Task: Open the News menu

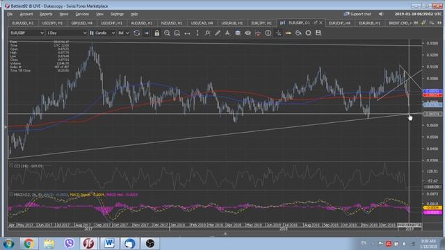Action: point(64,14)
